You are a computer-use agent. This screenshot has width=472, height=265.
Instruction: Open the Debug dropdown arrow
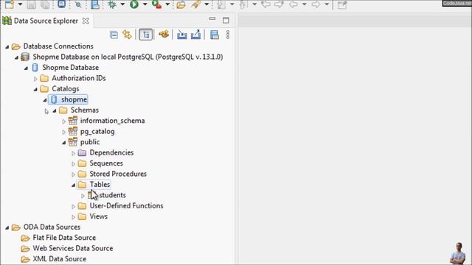pos(122,4)
